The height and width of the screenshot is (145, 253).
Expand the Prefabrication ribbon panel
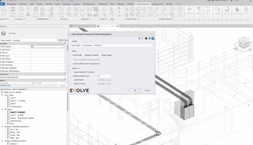tap(44, 19)
